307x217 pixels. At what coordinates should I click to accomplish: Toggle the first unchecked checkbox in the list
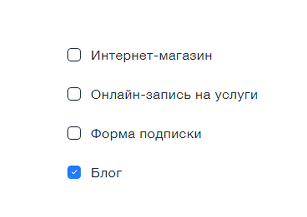pos(74,55)
